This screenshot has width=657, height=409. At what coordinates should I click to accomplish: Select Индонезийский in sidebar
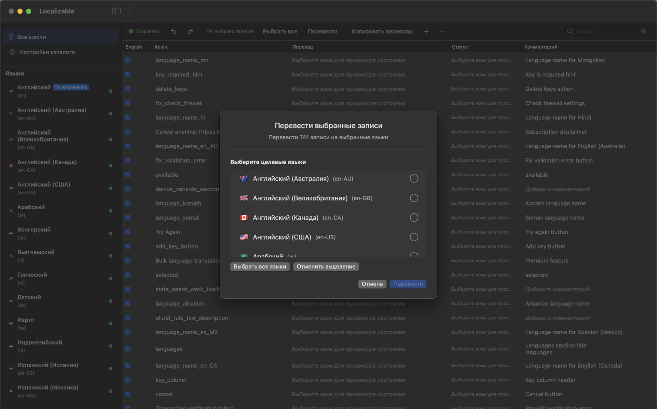pyautogui.click(x=61, y=346)
